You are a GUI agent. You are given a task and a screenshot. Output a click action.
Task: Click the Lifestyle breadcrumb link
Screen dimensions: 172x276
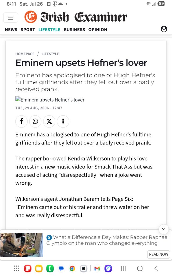(50, 54)
